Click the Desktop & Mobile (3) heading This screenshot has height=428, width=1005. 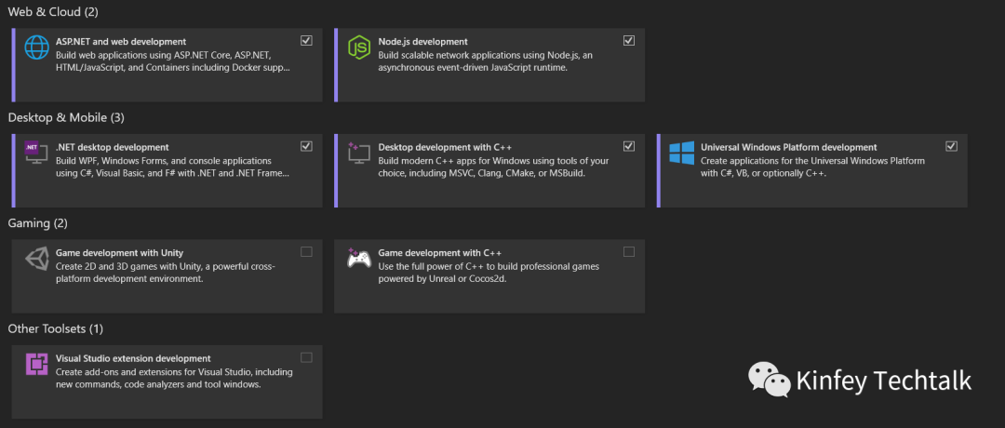click(x=66, y=117)
